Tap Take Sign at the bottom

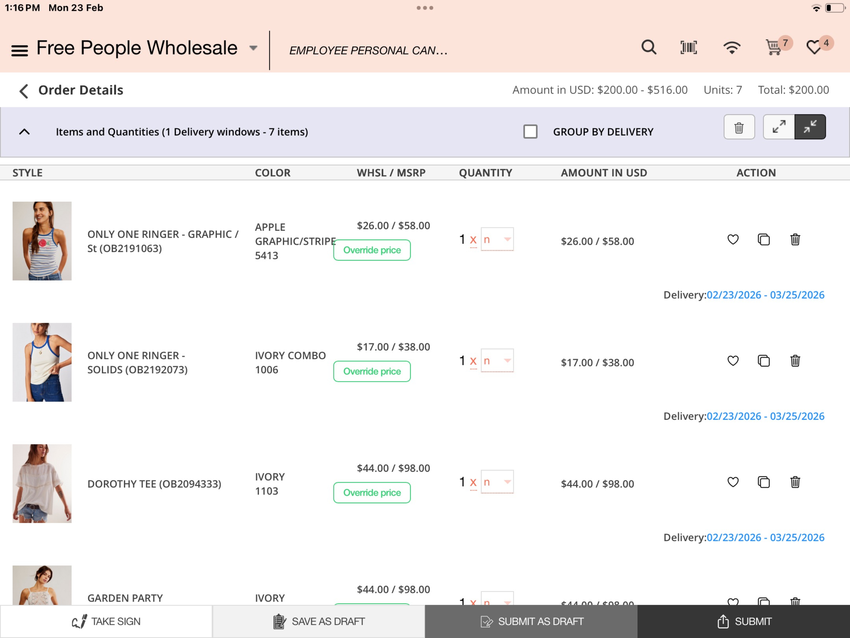[106, 621]
